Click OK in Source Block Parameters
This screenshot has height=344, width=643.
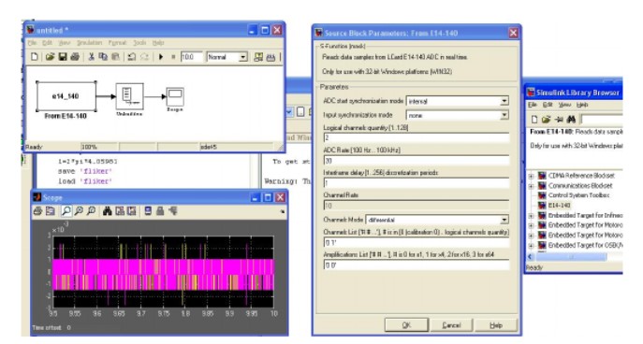point(406,325)
